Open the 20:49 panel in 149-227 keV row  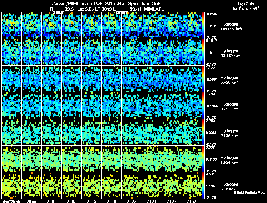[12, 26]
